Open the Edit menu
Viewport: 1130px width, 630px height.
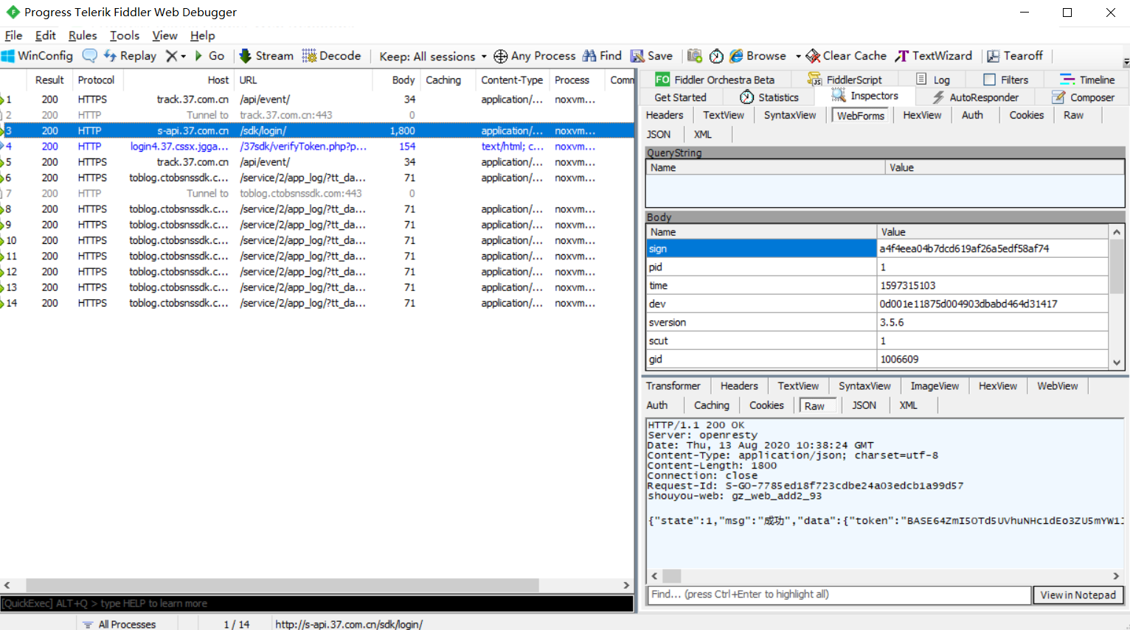click(x=45, y=35)
